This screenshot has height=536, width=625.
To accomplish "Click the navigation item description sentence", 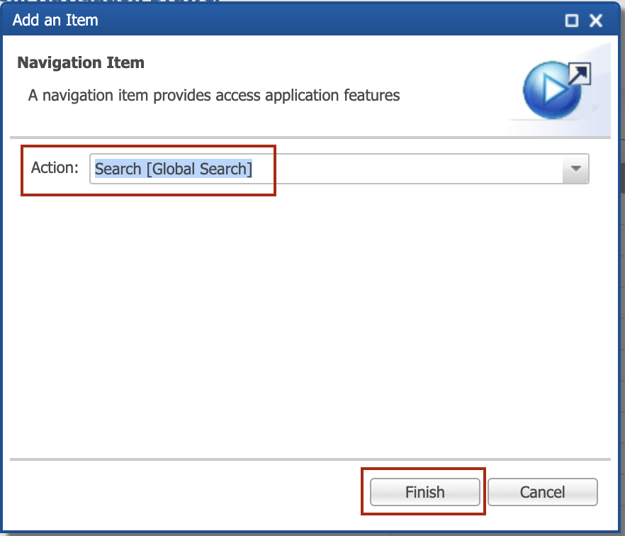I will 214,96.
